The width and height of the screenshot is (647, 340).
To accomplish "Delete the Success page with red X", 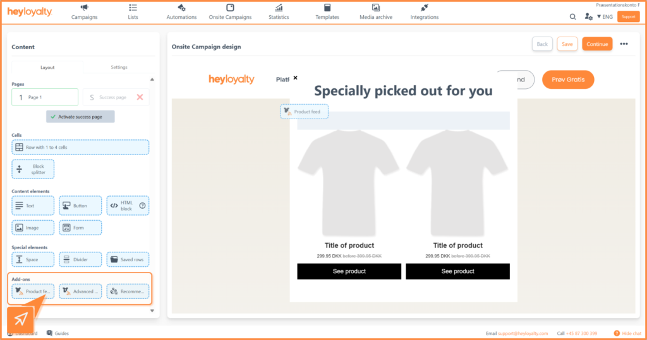I will tap(140, 97).
